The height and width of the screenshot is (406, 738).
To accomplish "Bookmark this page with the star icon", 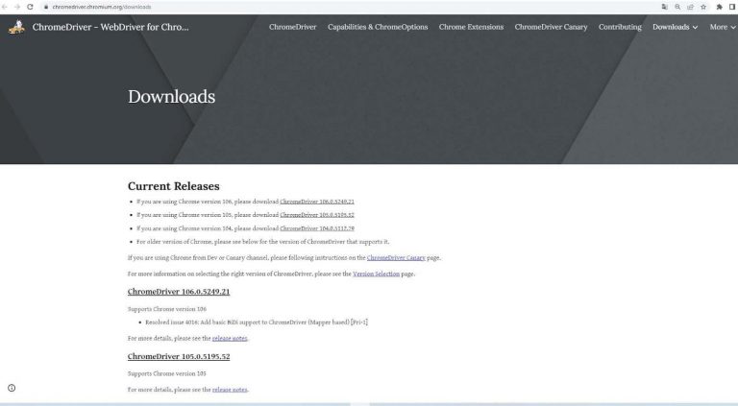I will click(703, 7).
